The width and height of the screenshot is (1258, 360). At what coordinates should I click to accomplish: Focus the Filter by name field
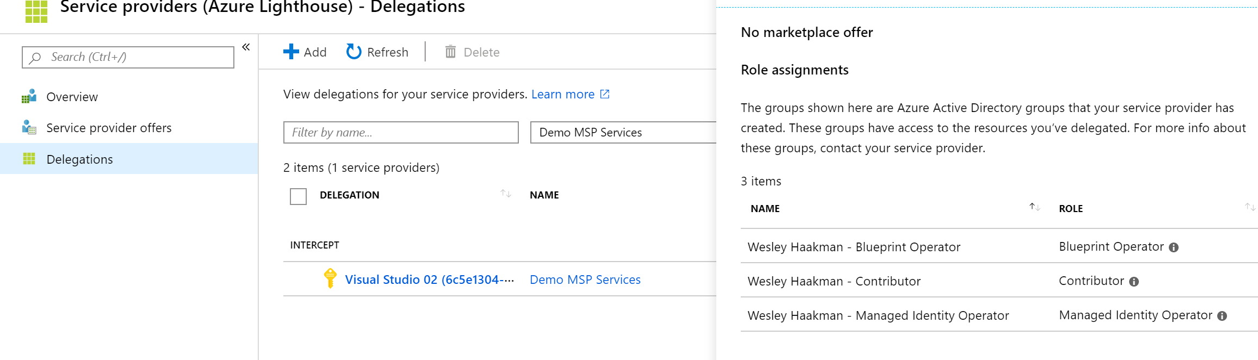click(401, 132)
